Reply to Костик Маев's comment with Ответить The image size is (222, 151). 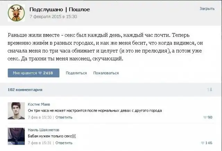click(x=64, y=117)
